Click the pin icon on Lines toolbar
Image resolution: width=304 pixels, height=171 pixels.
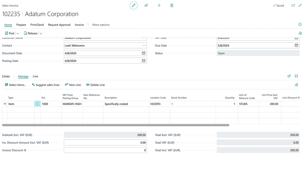296,85
